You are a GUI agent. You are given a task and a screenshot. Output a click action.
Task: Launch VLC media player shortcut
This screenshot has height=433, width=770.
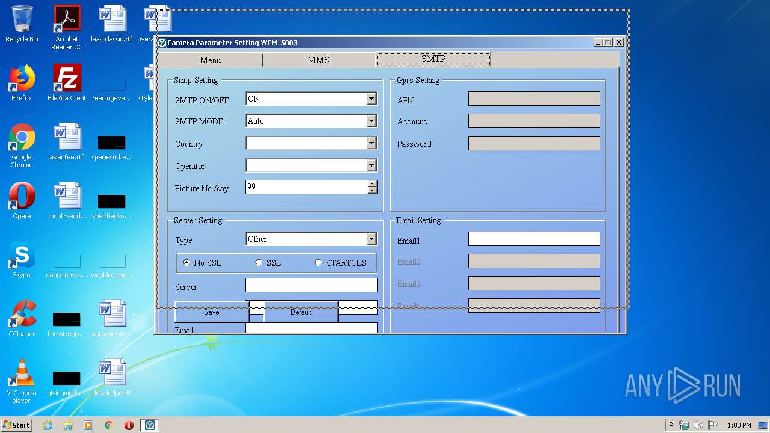click(22, 381)
